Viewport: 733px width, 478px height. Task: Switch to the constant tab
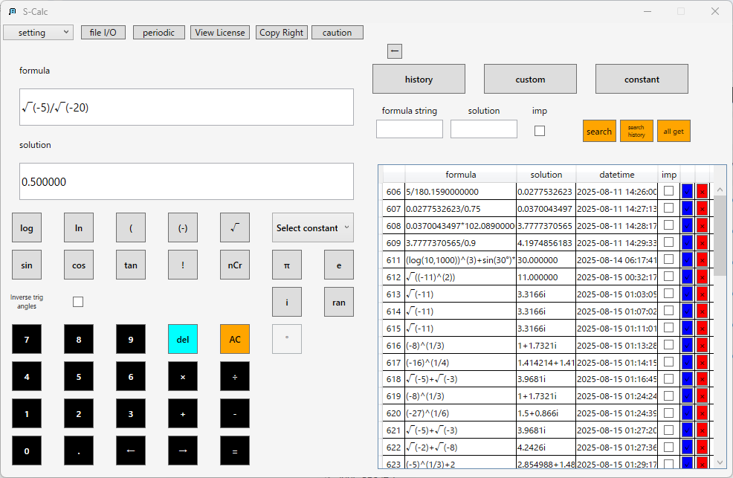[642, 79]
